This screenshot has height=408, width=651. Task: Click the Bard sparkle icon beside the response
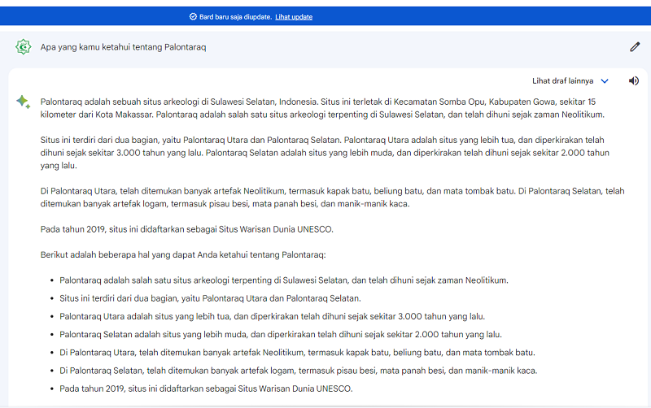click(24, 102)
